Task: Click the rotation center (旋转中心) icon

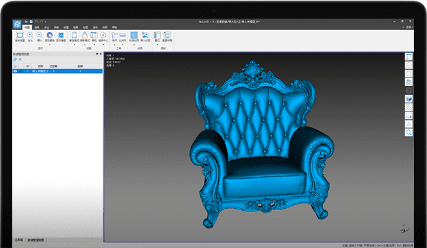Action: tap(103, 35)
